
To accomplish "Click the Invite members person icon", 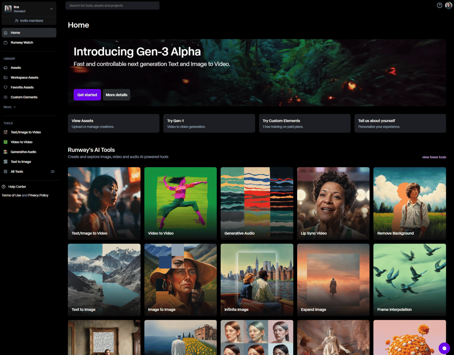I will click(17, 21).
